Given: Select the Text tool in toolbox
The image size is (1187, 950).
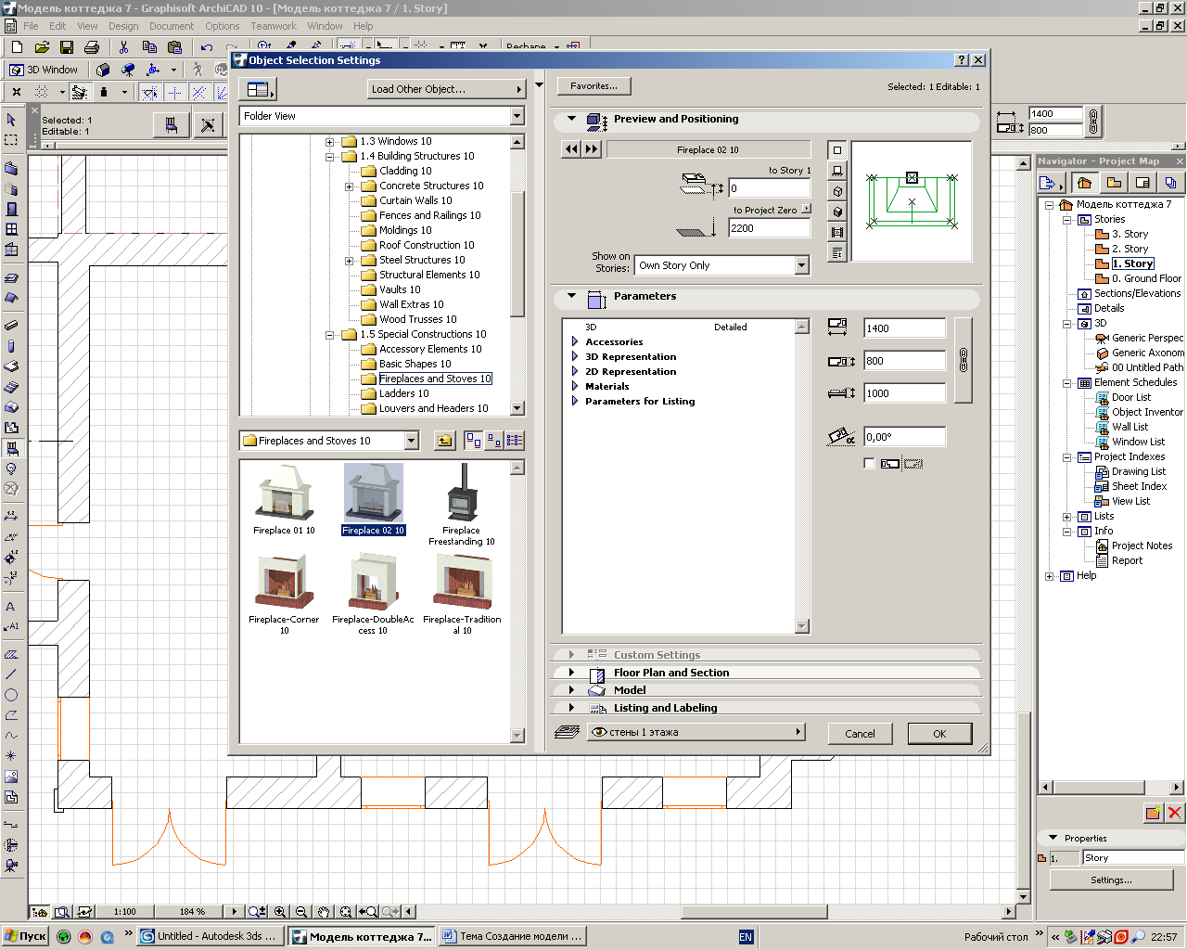Looking at the screenshot, I should point(11,606).
